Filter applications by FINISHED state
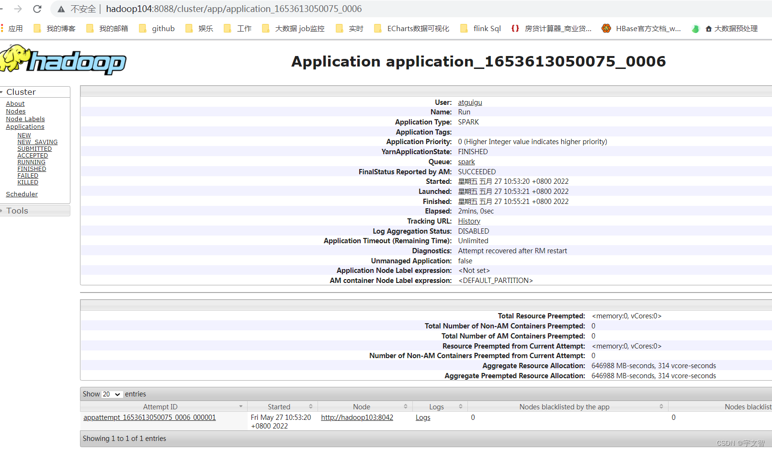Viewport: 772px width, 451px height. click(x=32, y=169)
